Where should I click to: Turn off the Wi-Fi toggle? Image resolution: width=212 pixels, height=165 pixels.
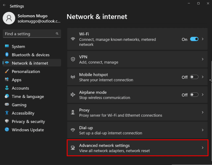click(x=194, y=39)
